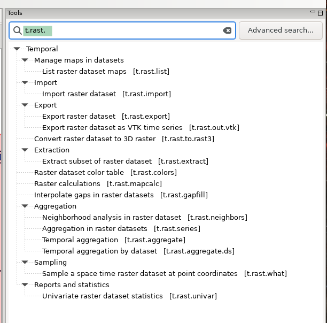327x323 pixels.
Task: Collapse Reports and statistics group
Action: 25,284
